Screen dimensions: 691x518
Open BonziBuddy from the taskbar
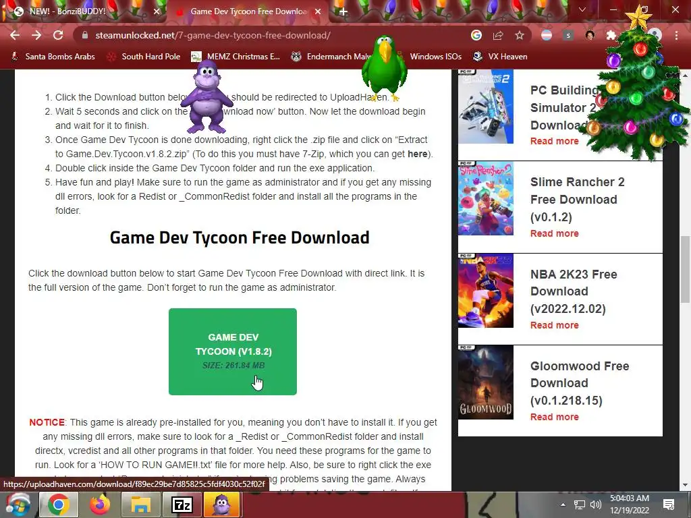coord(223,505)
